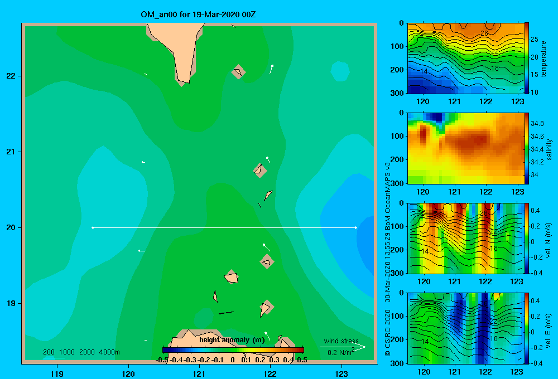Image resolution: width=558 pixels, height=379 pixels.
Task: Click the vel. E cross-section panel
Action: pos(466,328)
